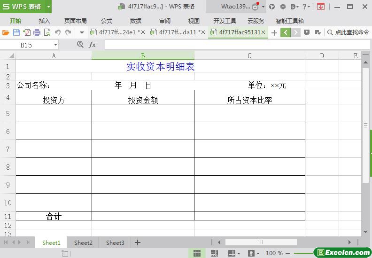The image size is (372, 258).
Task: Open the 插入 ribbon tab
Action: (44, 21)
